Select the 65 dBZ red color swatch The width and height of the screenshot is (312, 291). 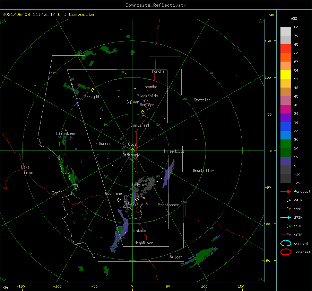286,48
